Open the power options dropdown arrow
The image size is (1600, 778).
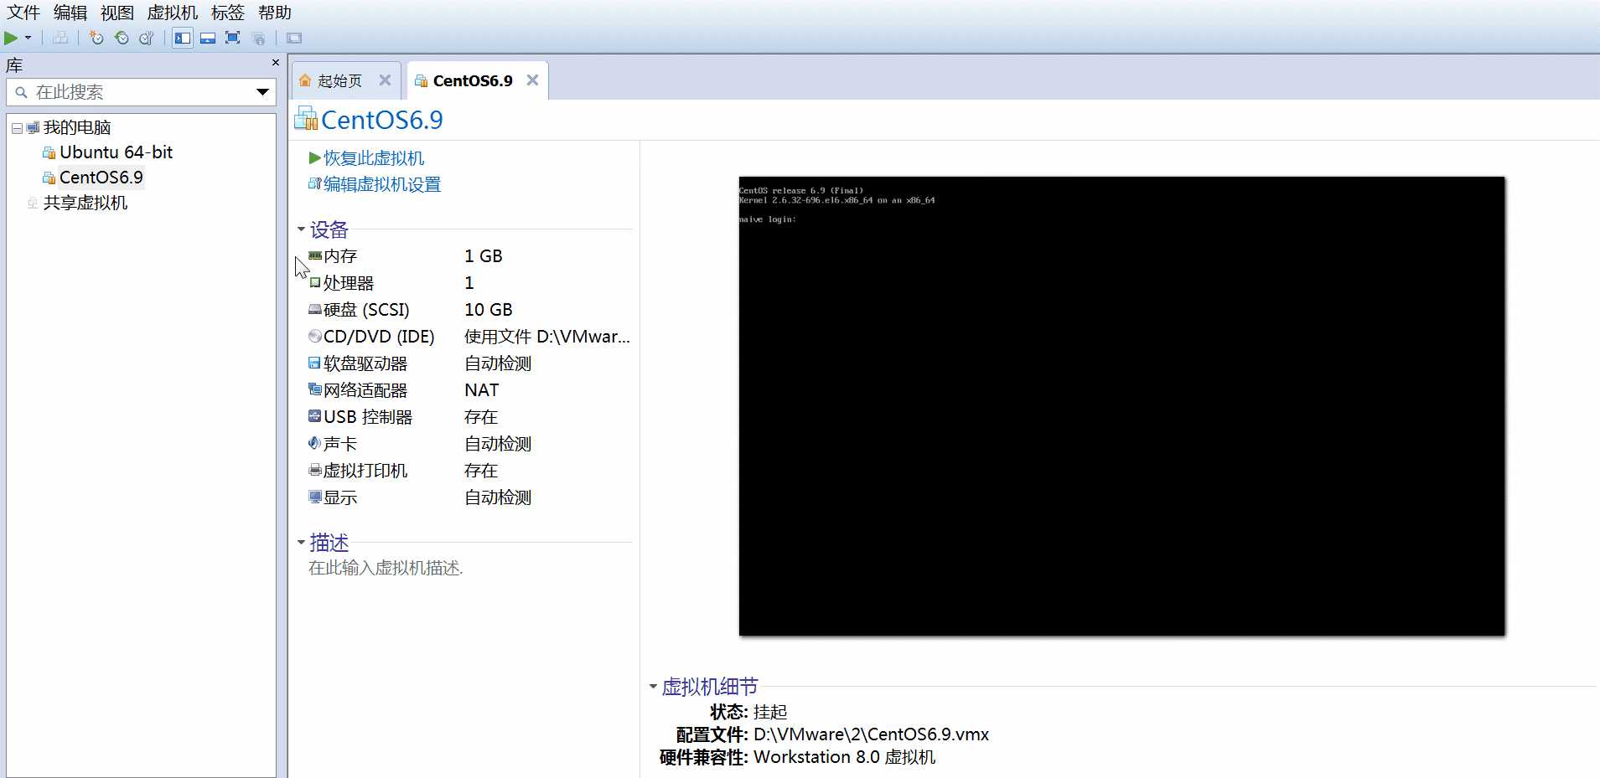[x=28, y=38]
